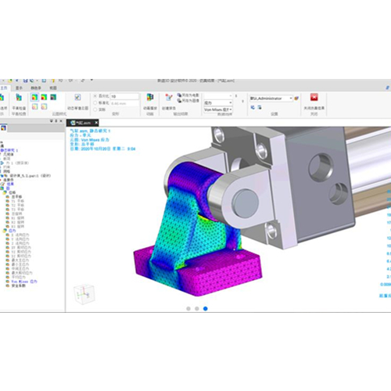Select the 设计体_5.1.par:1 tree item
This screenshot has height=391, width=391.
30,176
